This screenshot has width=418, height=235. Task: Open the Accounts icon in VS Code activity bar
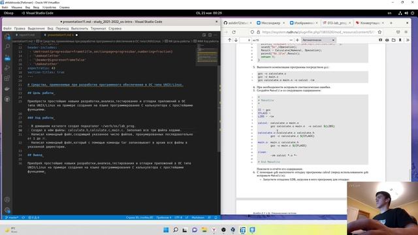tap(7, 200)
